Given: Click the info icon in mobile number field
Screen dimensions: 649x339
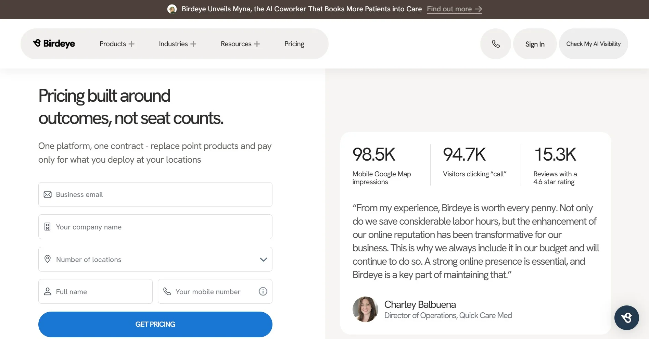Looking at the screenshot, I should pyautogui.click(x=263, y=291).
